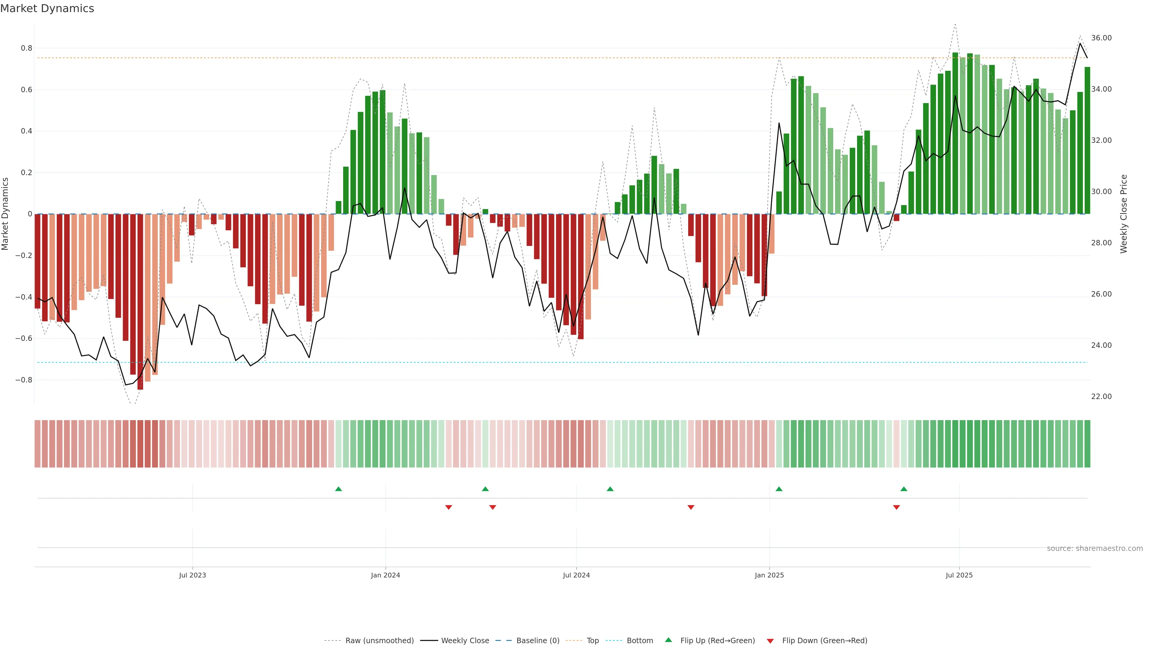
Task: Toggle the Baseline (0) legend entry
Action: 538,641
